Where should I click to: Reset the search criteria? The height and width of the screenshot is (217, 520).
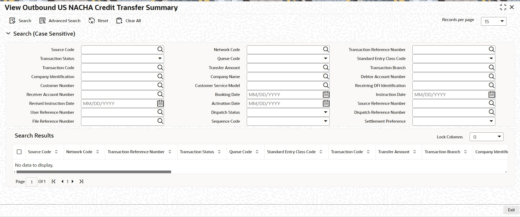(x=98, y=21)
